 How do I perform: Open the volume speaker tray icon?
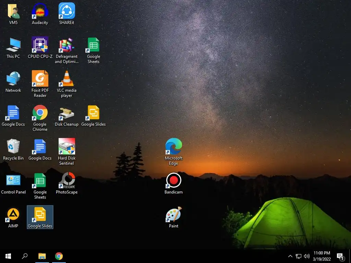point(307,256)
